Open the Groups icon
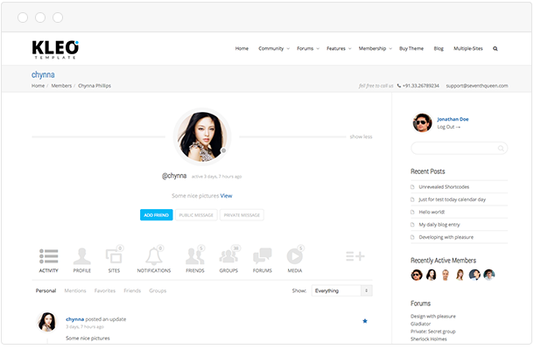Viewport: 534px width, 349px height. pos(228,255)
